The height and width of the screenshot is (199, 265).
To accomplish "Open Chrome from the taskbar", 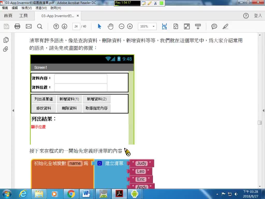I will coord(71,194).
